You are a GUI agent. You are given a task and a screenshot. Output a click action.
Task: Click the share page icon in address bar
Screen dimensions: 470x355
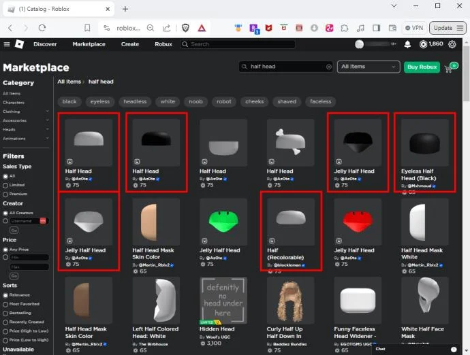point(166,28)
